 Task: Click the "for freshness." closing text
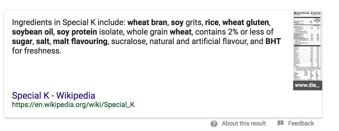36,51
